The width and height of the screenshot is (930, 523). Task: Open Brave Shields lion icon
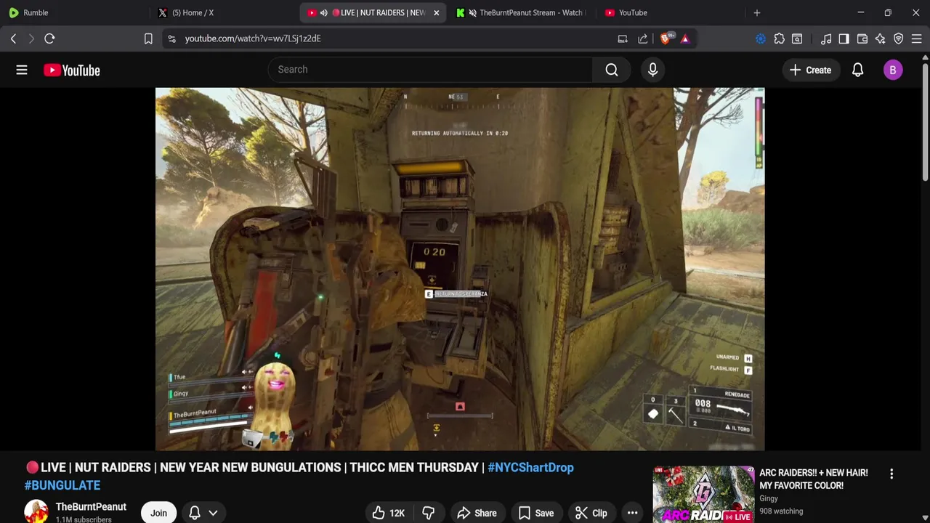pos(666,38)
